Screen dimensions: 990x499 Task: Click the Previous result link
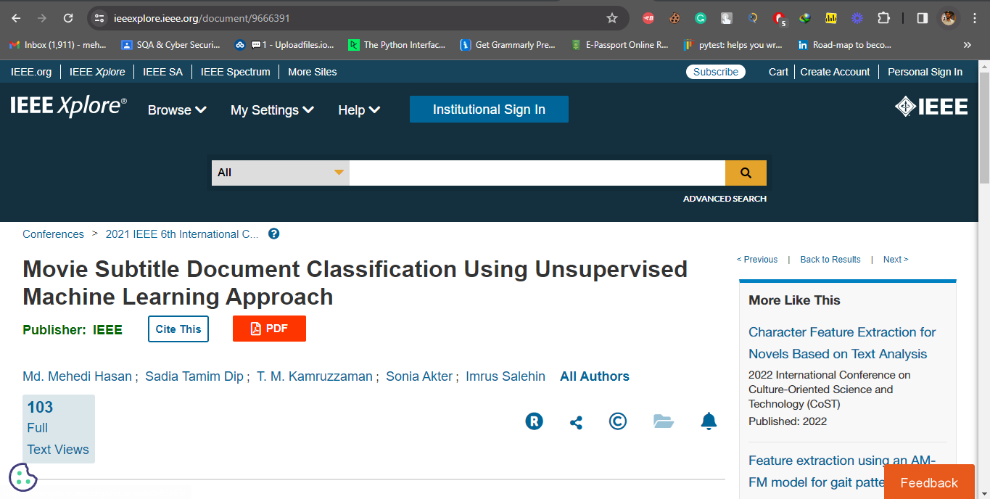[x=757, y=260]
